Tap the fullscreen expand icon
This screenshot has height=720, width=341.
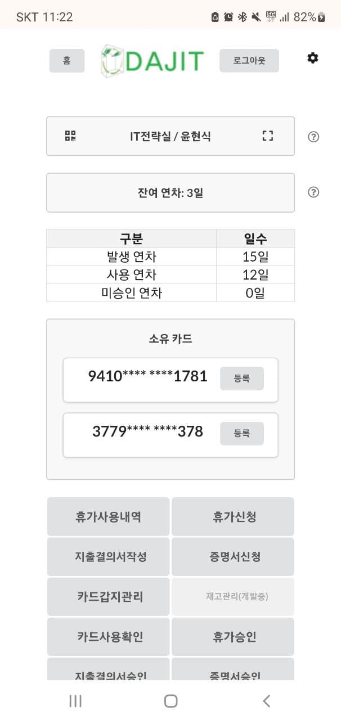267,136
